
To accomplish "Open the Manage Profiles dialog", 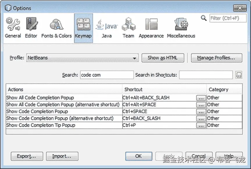I will pos(216,58).
